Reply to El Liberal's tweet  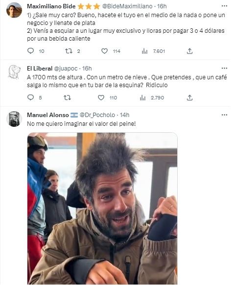click(30, 97)
